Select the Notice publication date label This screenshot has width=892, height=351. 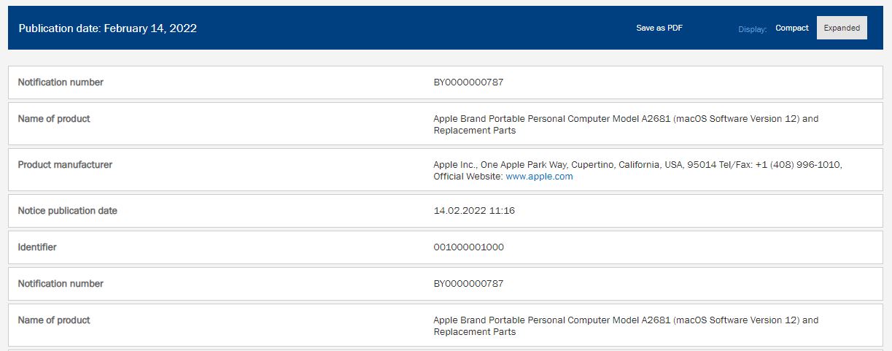tap(67, 211)
